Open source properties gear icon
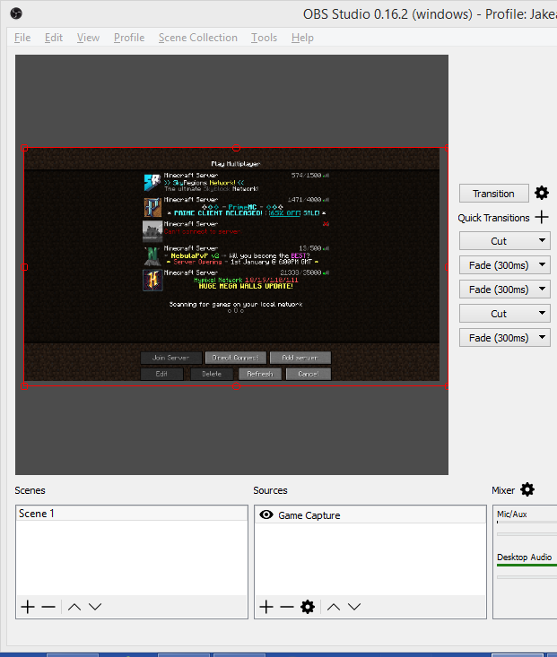 point(308,607)
